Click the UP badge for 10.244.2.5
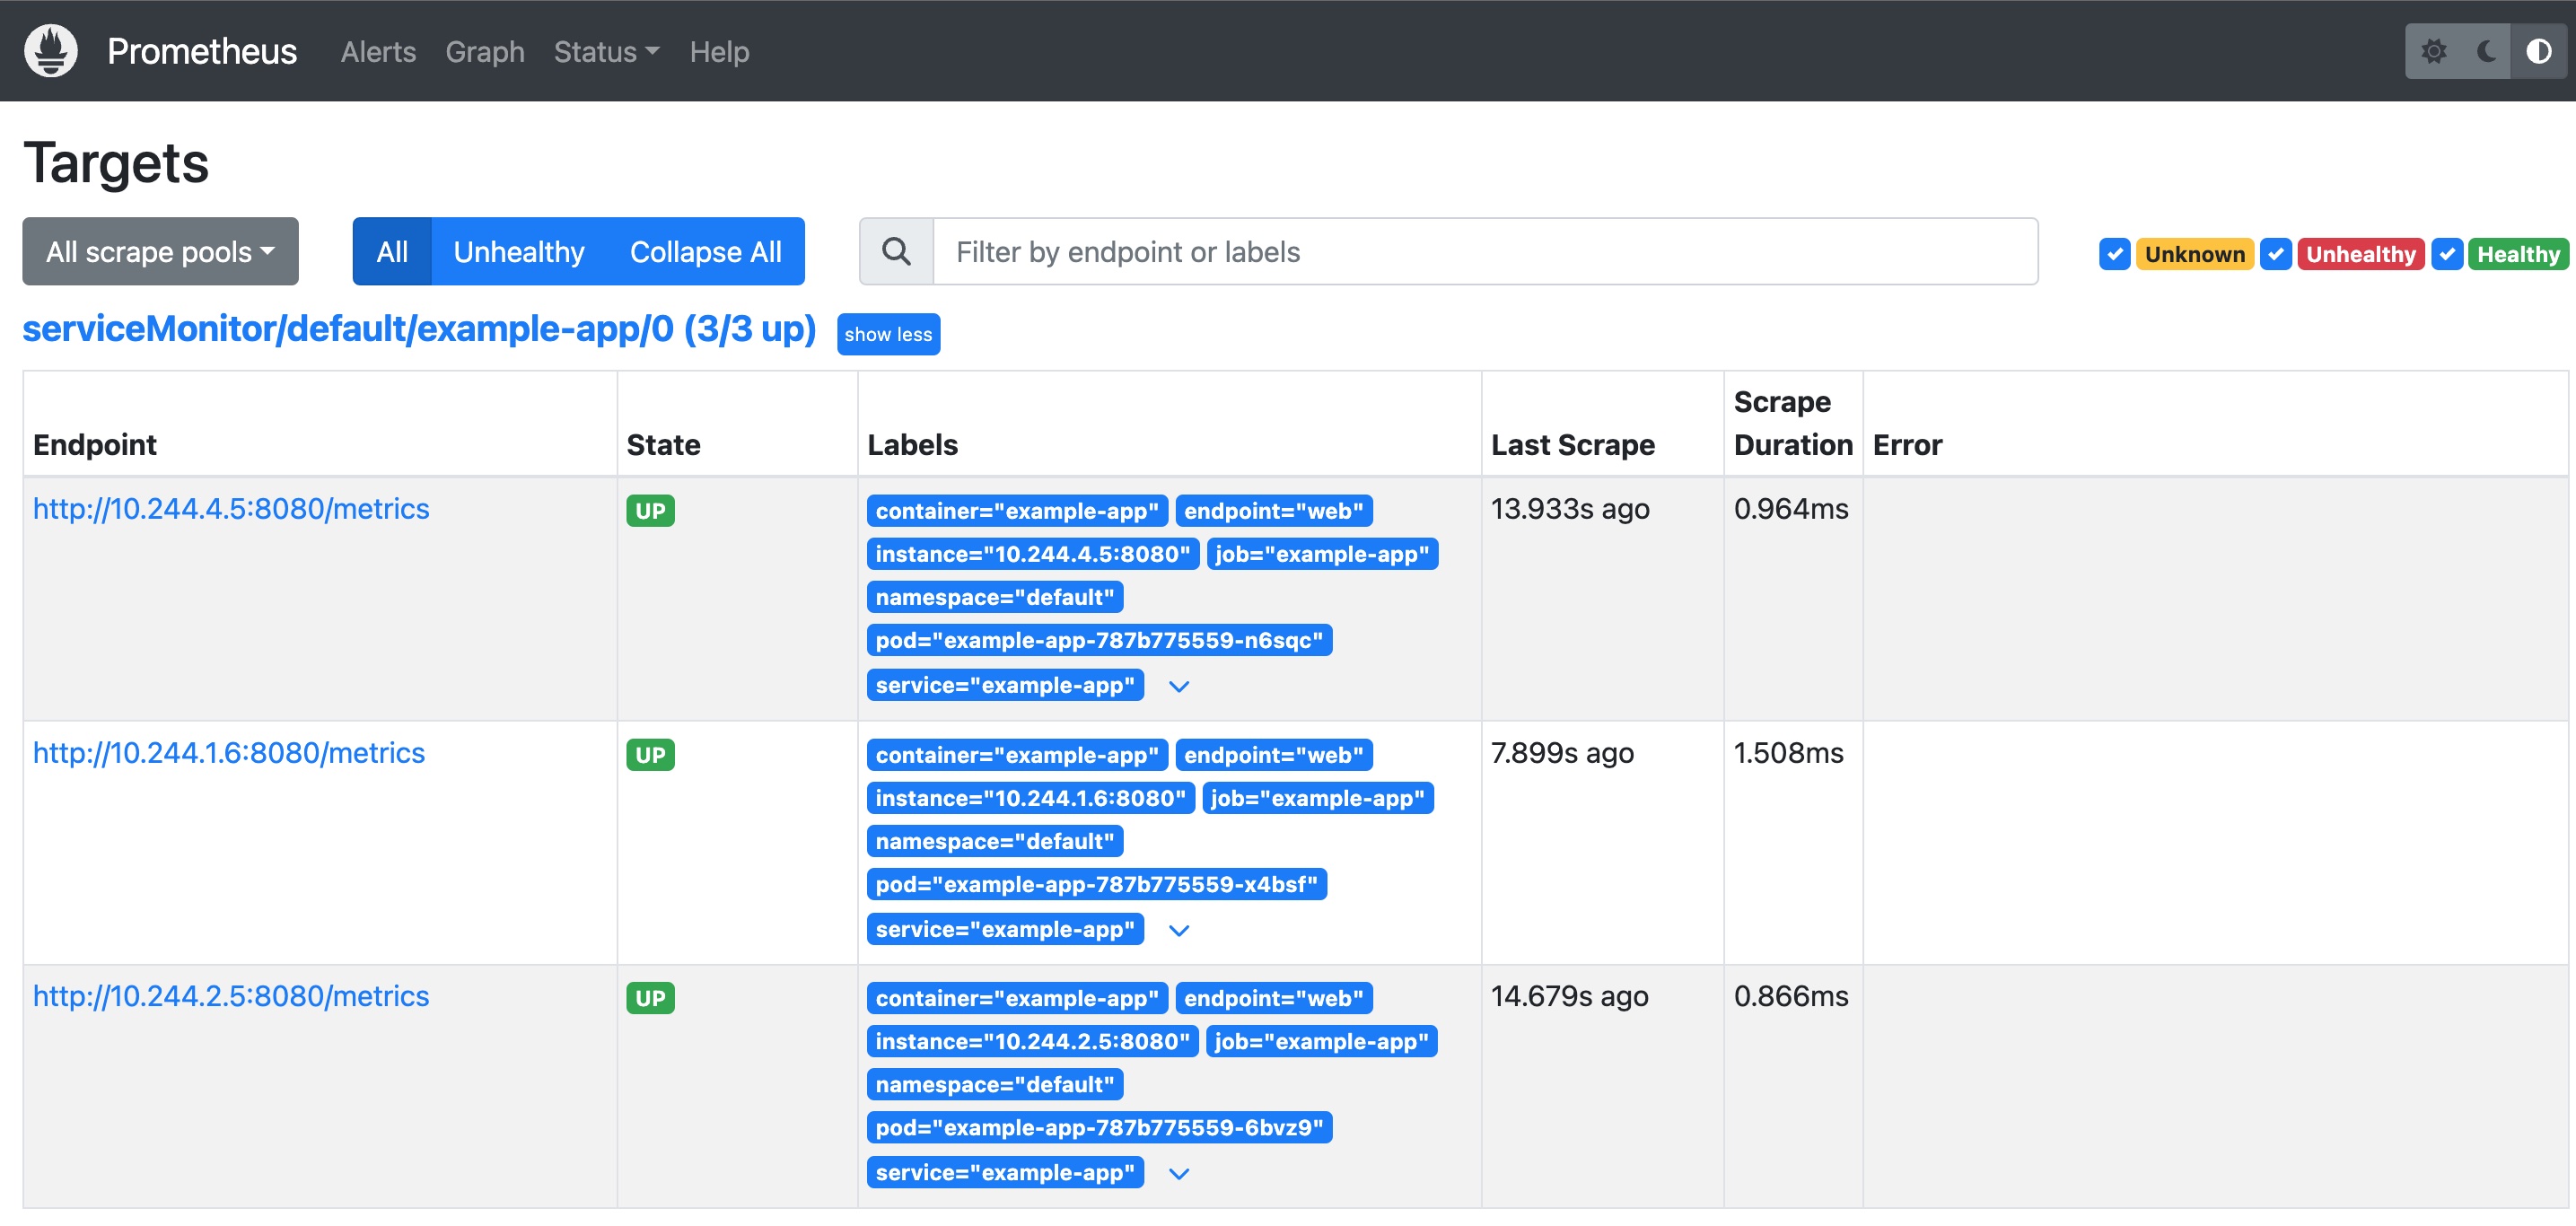The width and height of the screenshot is (2576, 1226). click(x=650, y=998)
